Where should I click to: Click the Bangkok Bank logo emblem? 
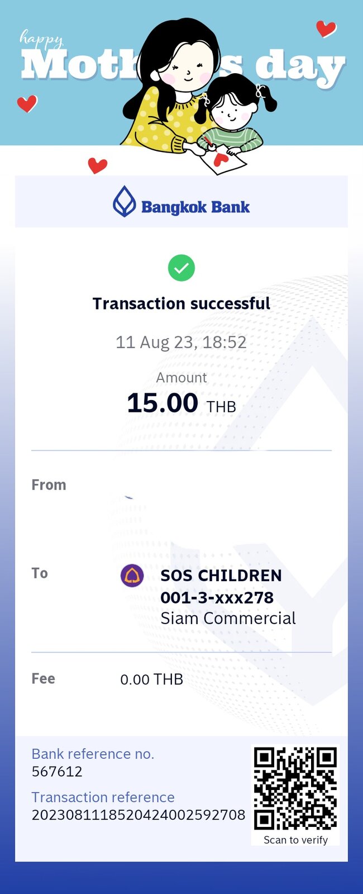point(125,201)
